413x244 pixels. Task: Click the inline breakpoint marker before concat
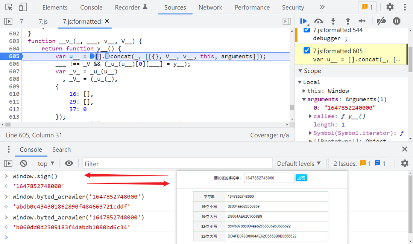coord(108,56)
